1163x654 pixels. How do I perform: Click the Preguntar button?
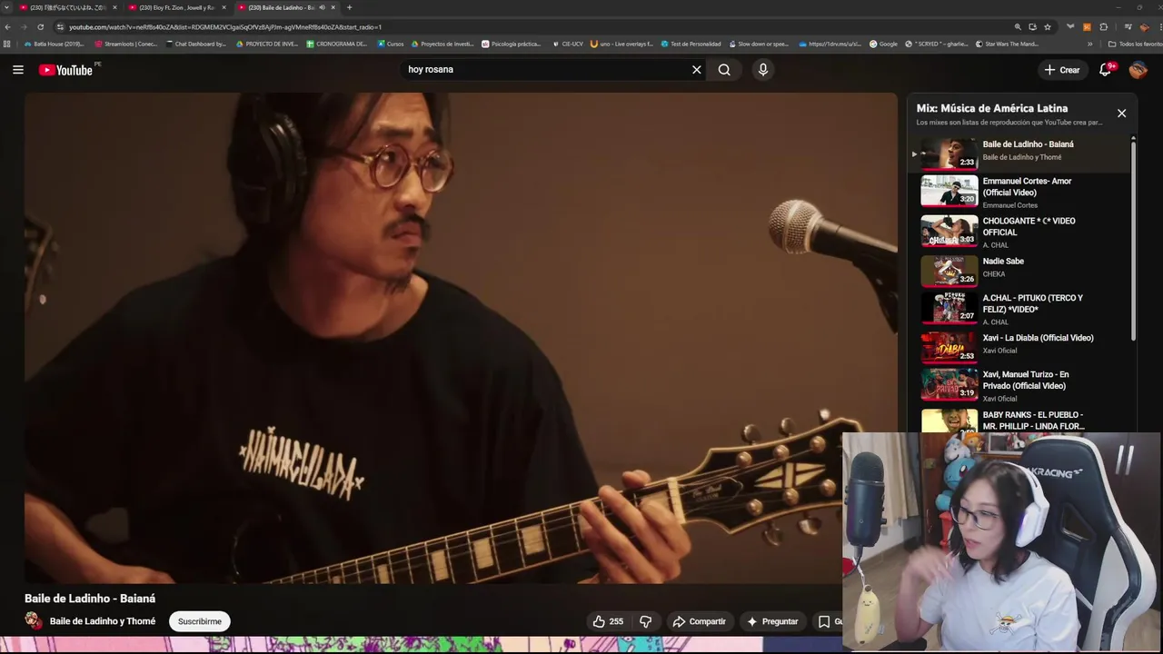[x=772, y=621]
